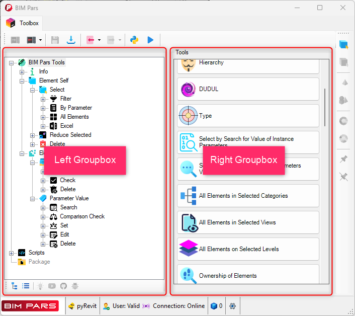Click the pin icon in right sidebar
This screenshot has height=316, width=355.
343,159
